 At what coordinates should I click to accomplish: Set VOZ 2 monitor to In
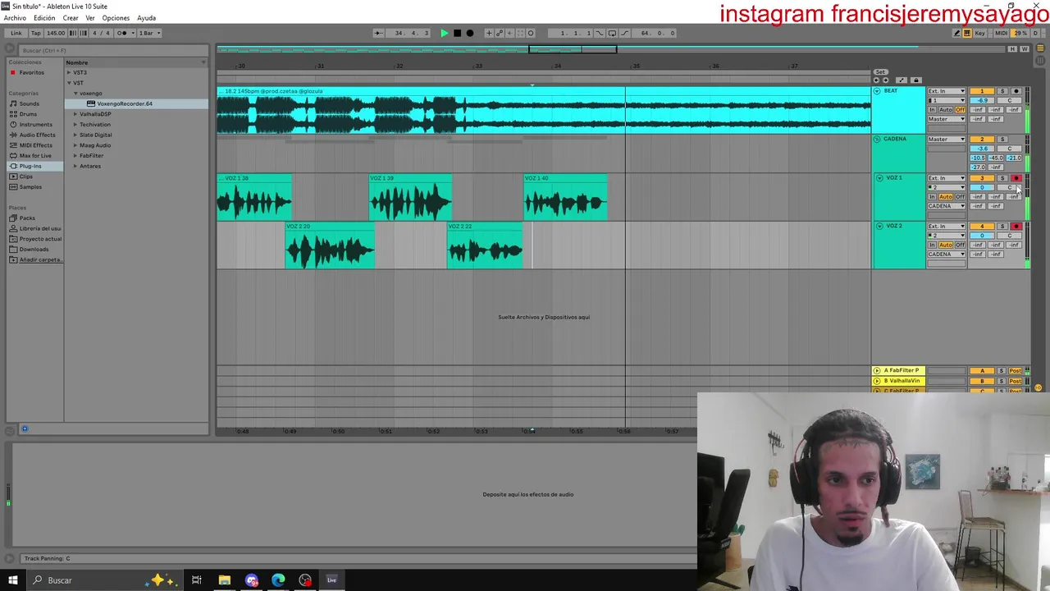click(932, 245)
